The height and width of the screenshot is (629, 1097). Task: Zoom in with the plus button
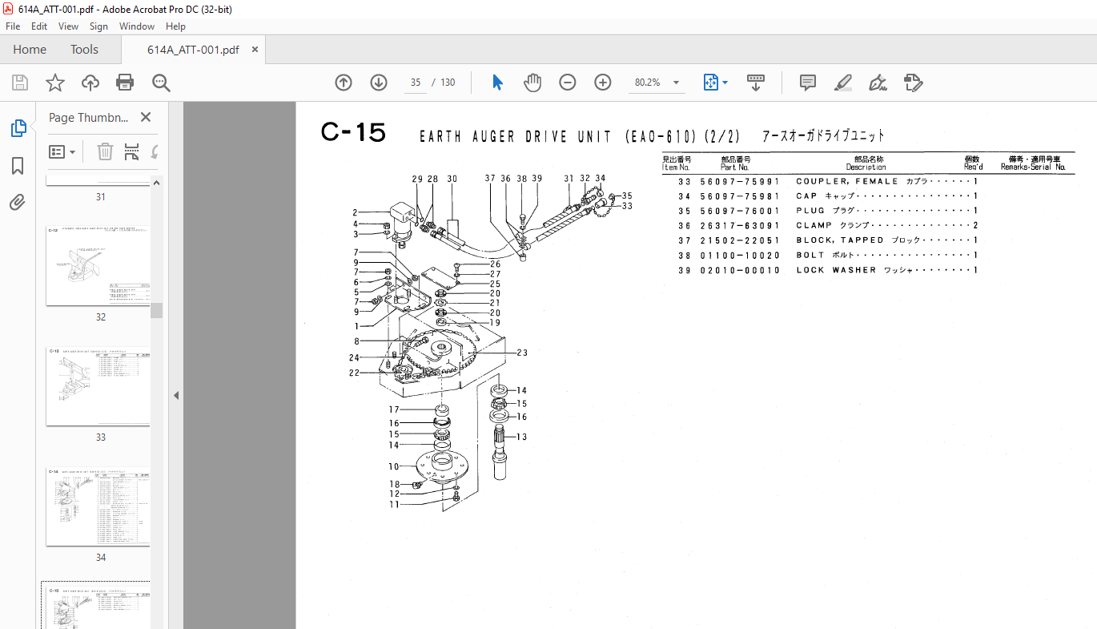pos(603,83)
